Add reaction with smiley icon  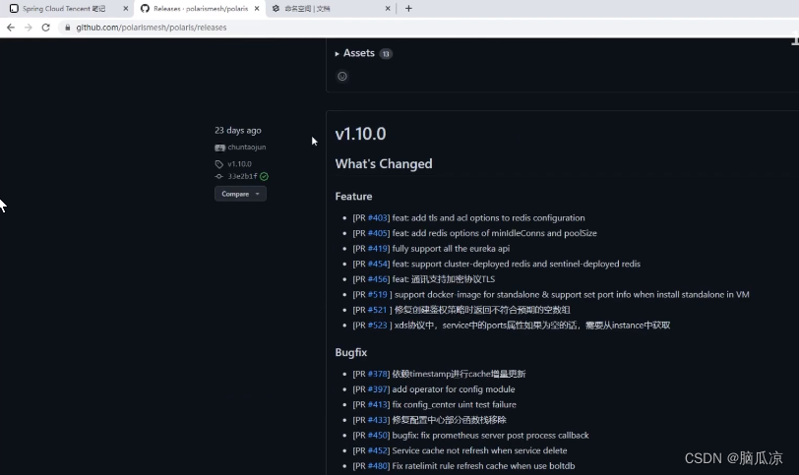342,77
